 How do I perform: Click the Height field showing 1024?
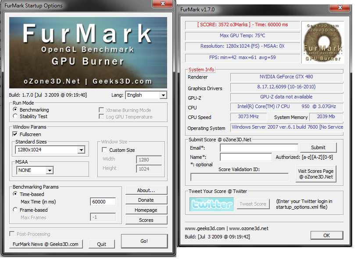[149, 169]
